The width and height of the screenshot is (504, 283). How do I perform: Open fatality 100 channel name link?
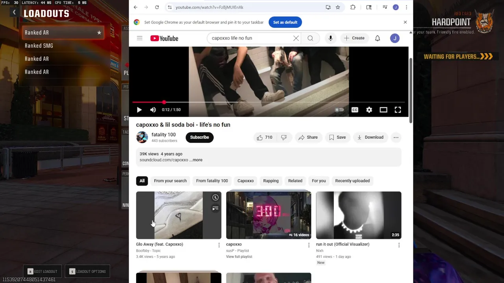pyautogui.click(x=163, y=134)
